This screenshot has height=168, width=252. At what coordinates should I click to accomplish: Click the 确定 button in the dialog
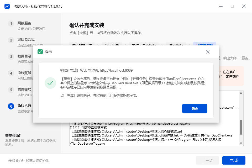pos(195,108)
